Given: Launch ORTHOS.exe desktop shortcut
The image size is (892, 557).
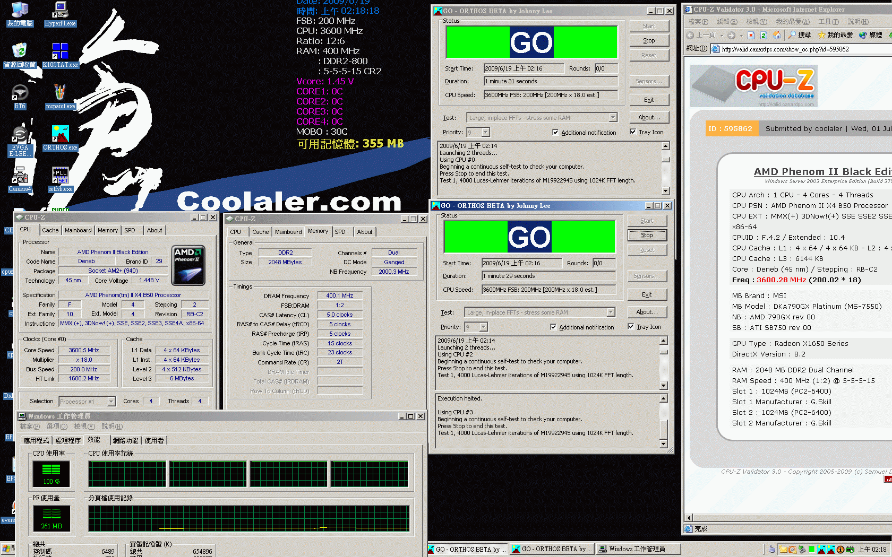Looking at the screenshot, I should click(x=60, y=138).
